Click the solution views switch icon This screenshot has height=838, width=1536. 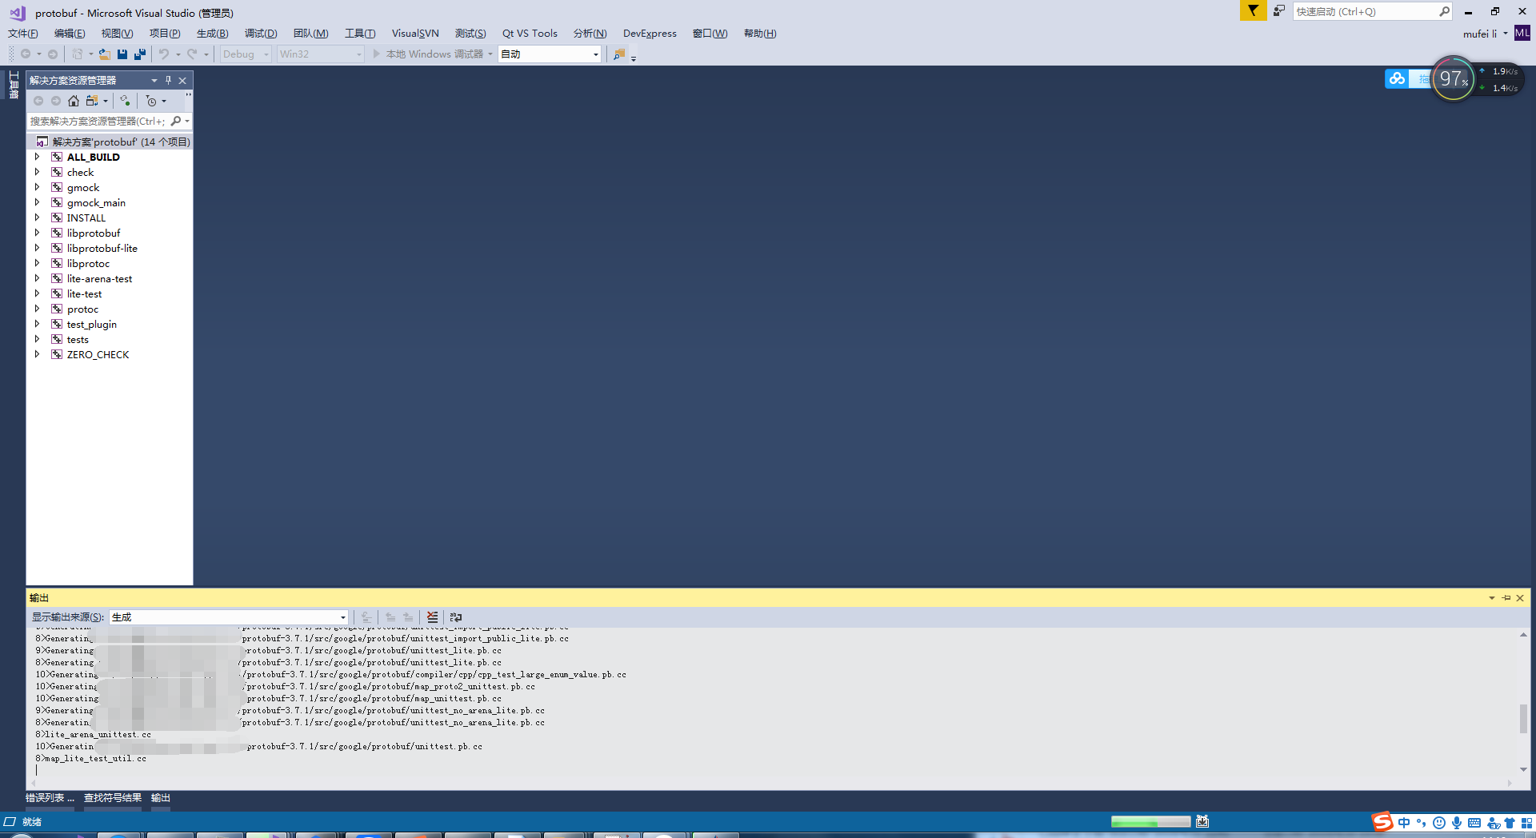92,101
